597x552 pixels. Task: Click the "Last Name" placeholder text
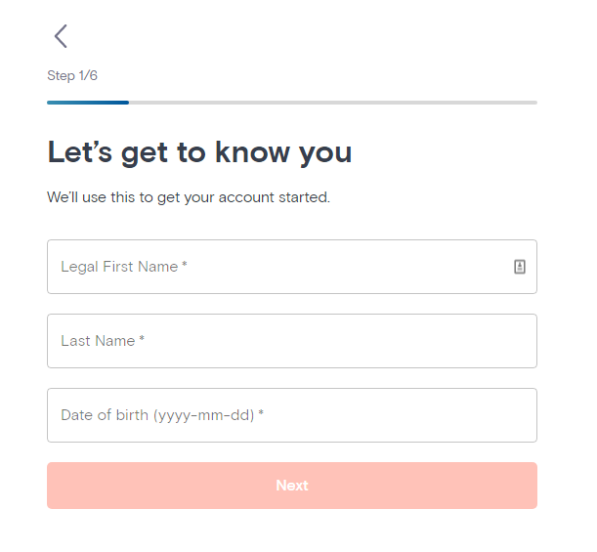tap(98, 341)
